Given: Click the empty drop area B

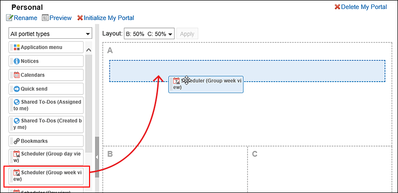Looking at the screenshot, I should 175,170.
